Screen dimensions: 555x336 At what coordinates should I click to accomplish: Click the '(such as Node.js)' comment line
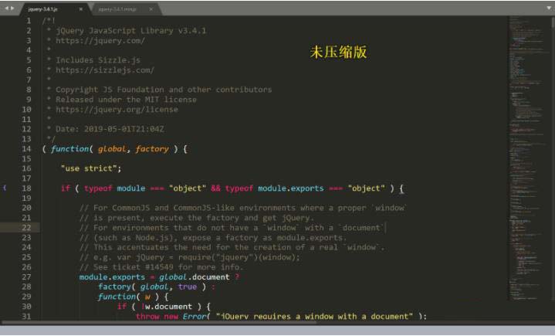(x=213, y=238)
